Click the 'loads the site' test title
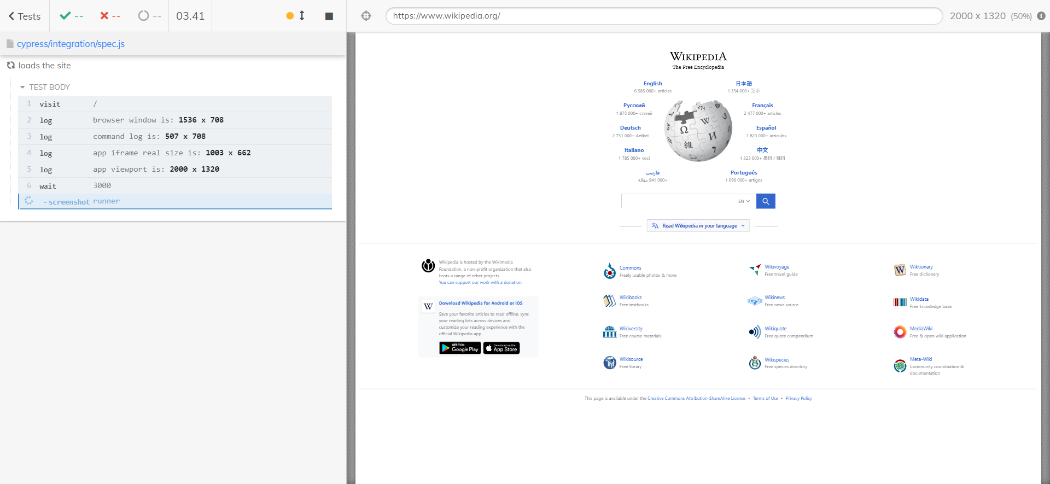 tap(45, 66)
